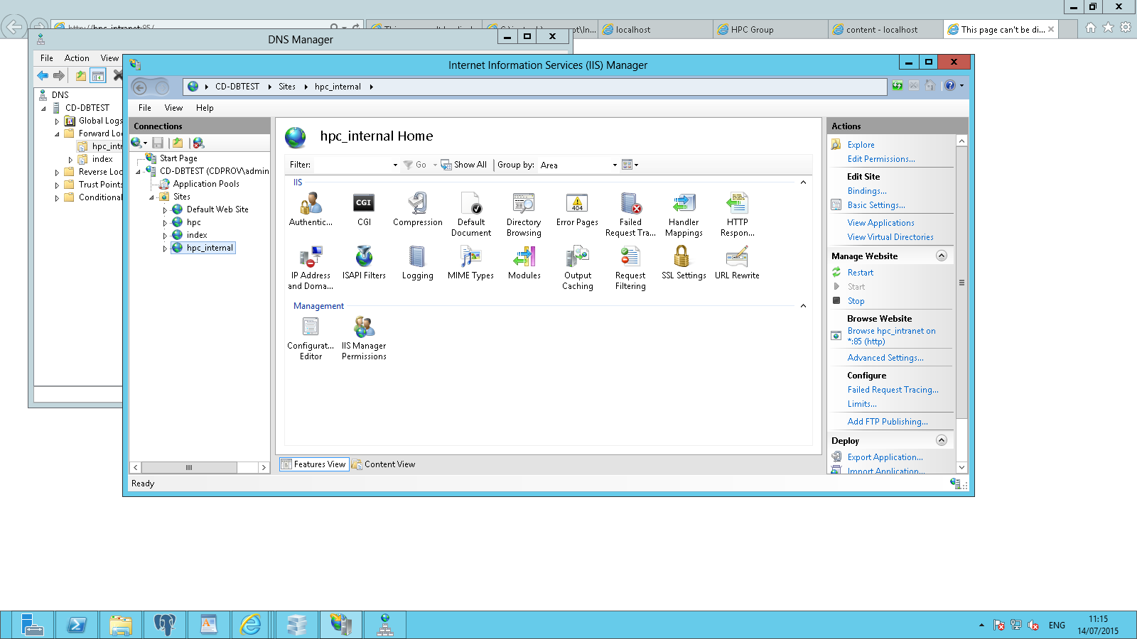Open IIS Manager Permissions icon

pos(364,338)
